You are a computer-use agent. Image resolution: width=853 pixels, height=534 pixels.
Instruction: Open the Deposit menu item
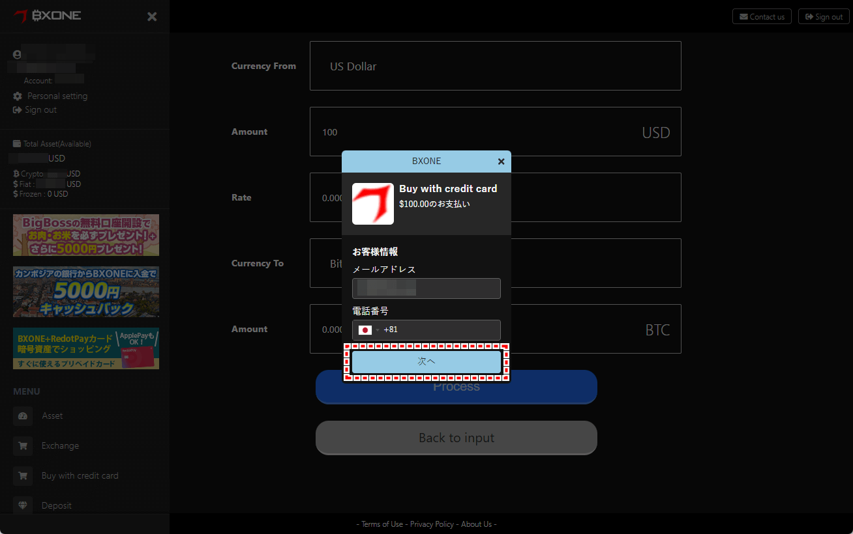click(x=57, y=505)
